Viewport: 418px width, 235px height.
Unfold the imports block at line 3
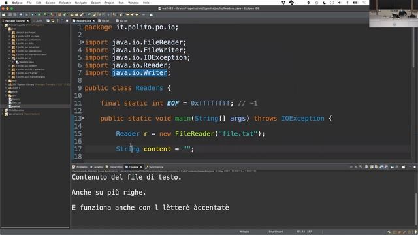[x=83, y=42]
